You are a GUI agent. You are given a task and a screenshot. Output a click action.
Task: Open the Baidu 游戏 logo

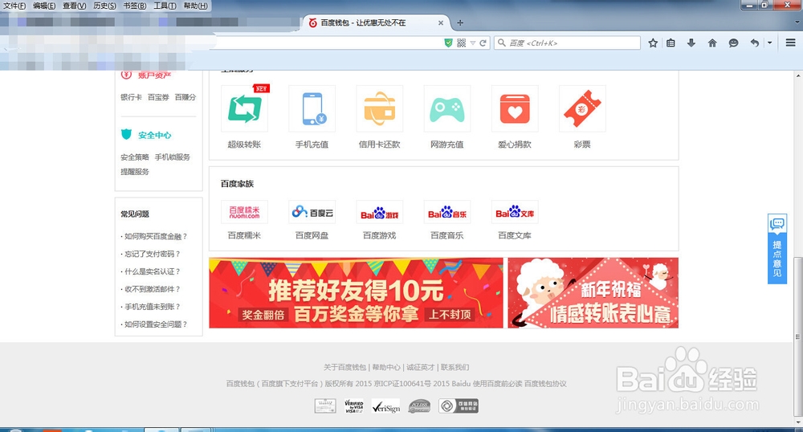point(380,212)
